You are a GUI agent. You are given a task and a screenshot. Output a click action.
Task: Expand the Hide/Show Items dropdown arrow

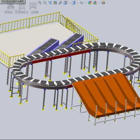[86, 3]
